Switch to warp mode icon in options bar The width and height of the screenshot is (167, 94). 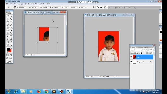pos(93,7)
